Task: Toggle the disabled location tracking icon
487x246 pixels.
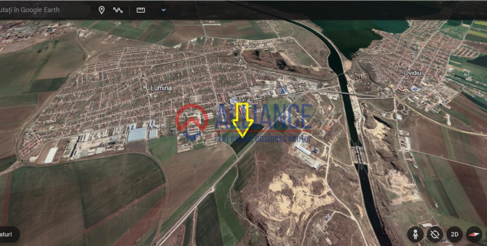Action: [x=435, y=234]
